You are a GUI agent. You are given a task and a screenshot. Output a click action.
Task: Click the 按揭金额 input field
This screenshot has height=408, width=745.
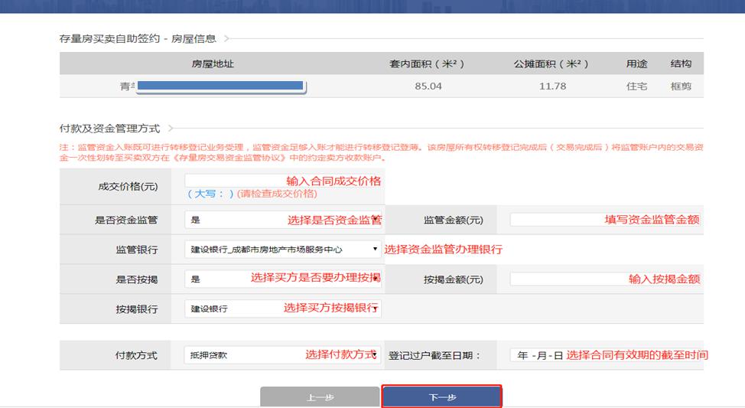point(605,279)
